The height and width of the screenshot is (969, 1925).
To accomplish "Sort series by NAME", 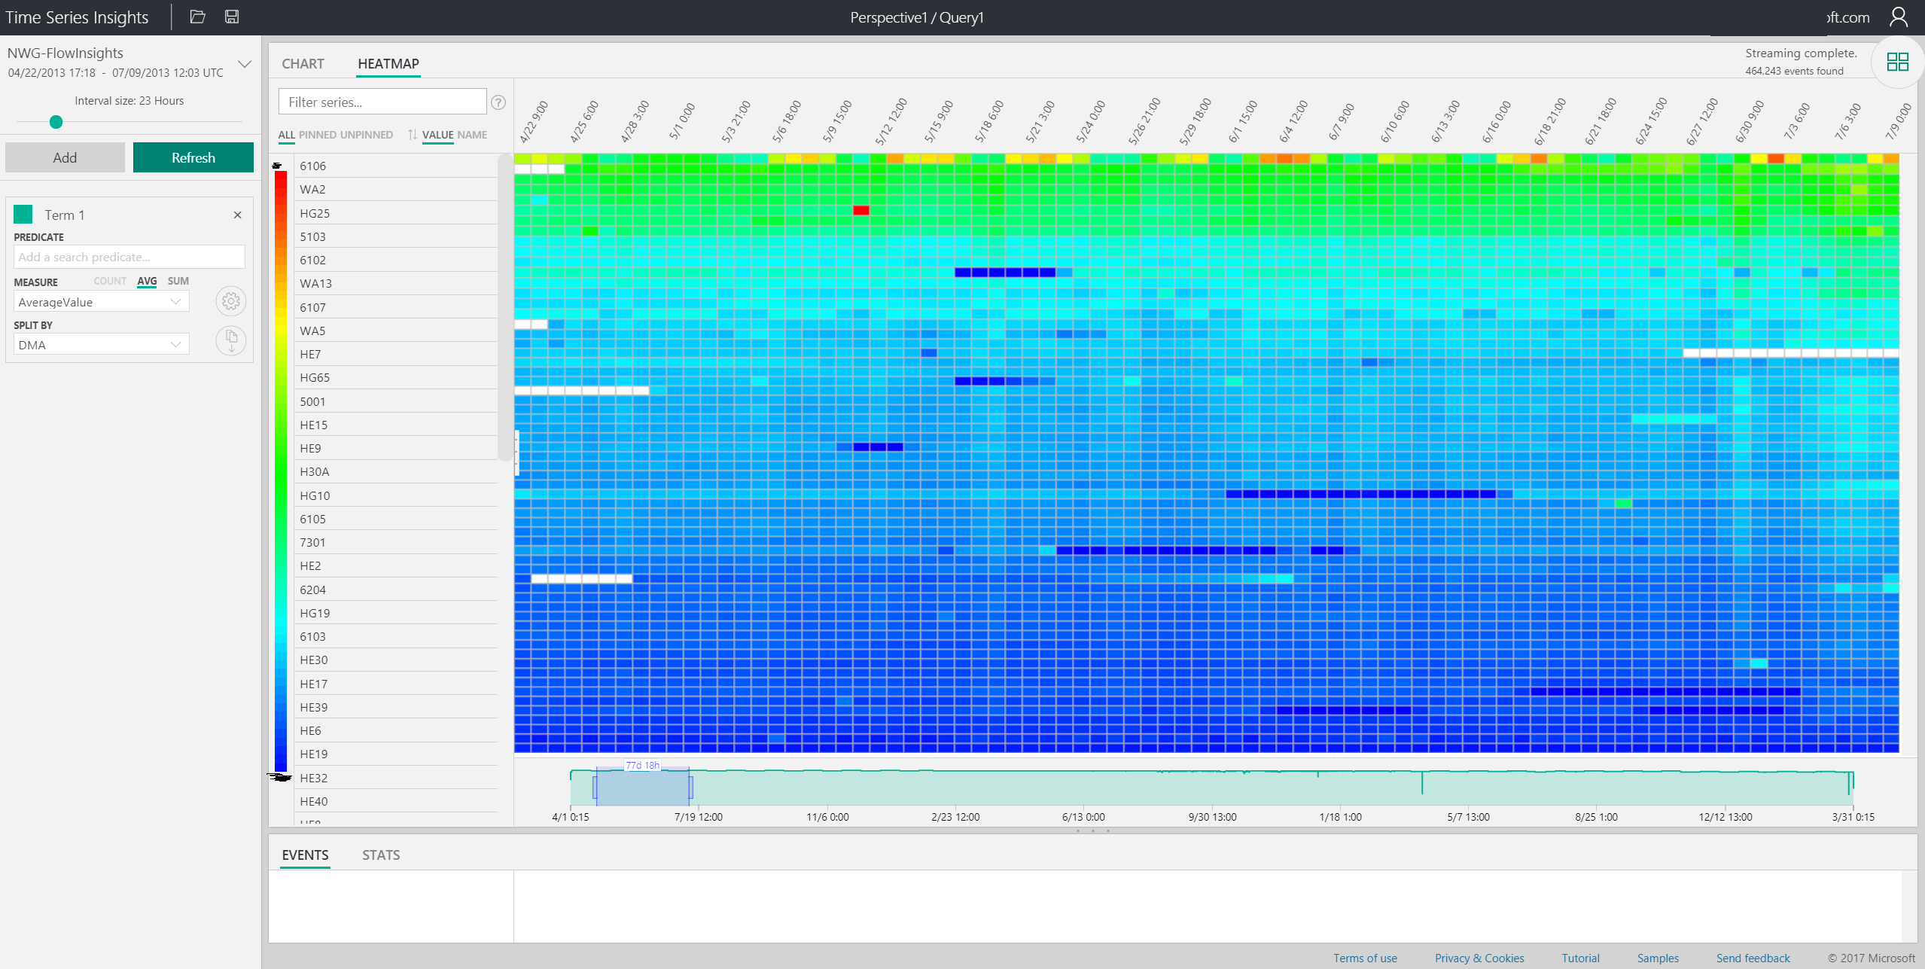I will (x=472, y=135).
